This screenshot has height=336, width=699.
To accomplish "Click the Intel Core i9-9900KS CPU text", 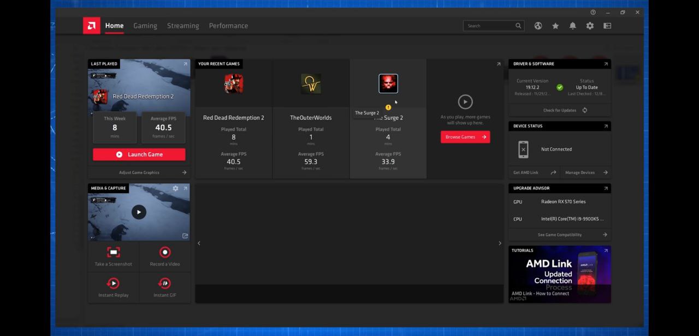I will 572,219.
